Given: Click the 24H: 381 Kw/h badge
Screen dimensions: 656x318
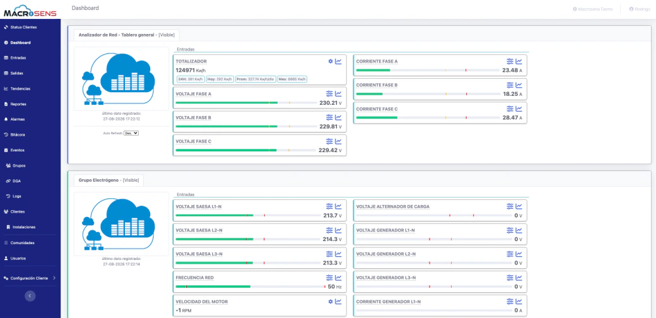Looking at the screenshot, I should [189, 79].
